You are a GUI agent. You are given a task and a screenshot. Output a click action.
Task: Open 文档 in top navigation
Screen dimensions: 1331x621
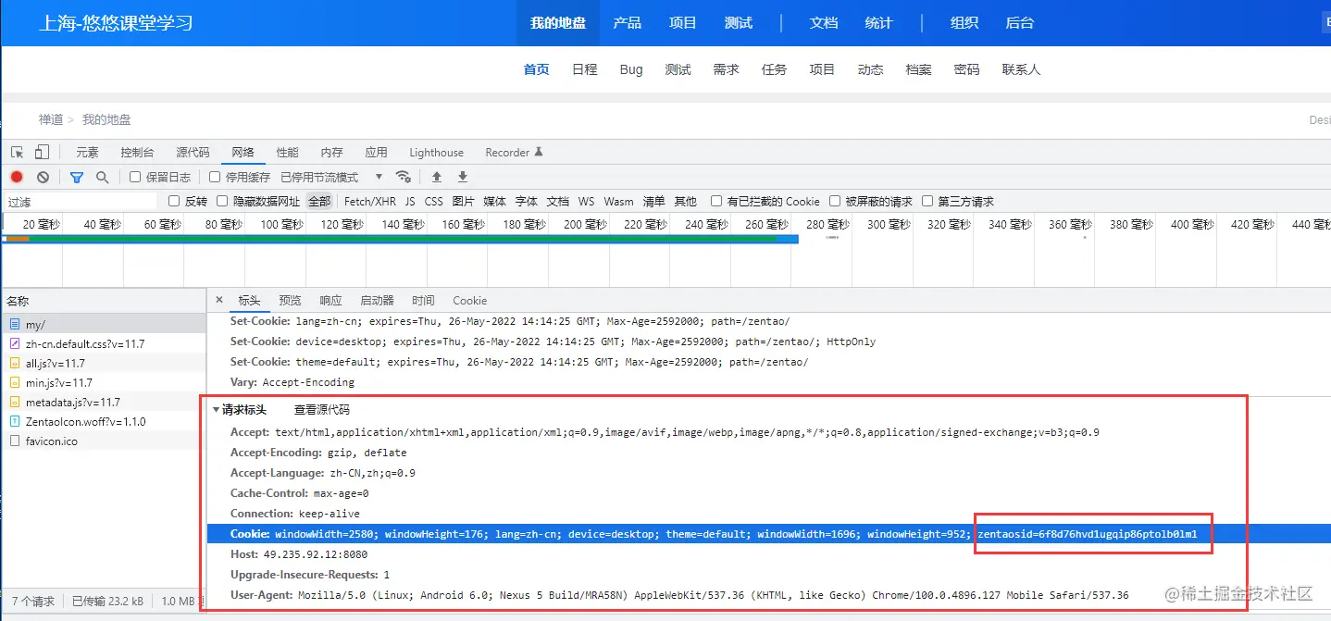point(823,23)
